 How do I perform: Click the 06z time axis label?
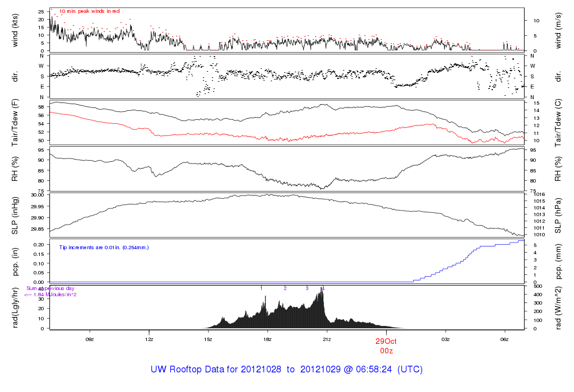coord(504,339)
